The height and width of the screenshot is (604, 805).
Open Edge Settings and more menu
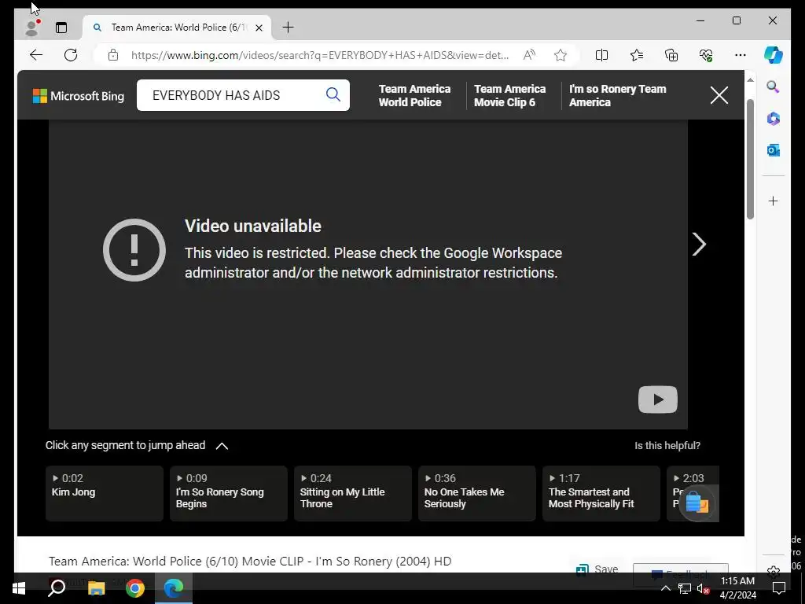741,55
